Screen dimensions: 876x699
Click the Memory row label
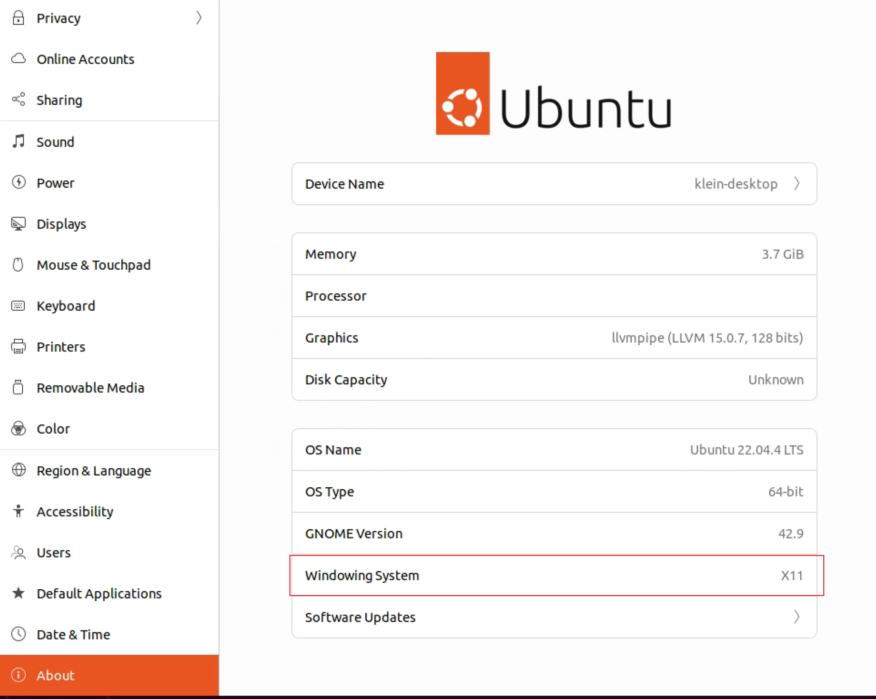(330, 254)
